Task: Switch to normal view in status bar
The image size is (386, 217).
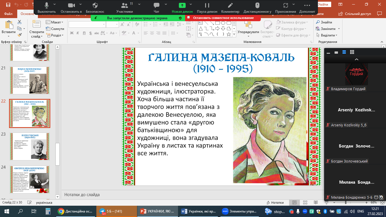Action: (x=294, y=203)
